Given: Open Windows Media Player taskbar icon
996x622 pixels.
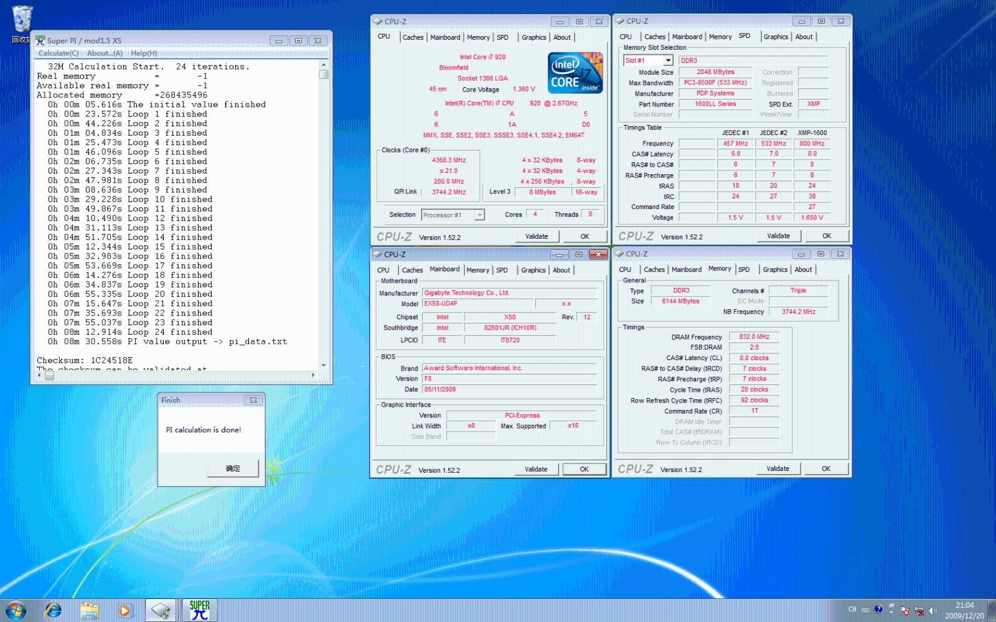Looking at the screenshot, I should coord(125,611).
